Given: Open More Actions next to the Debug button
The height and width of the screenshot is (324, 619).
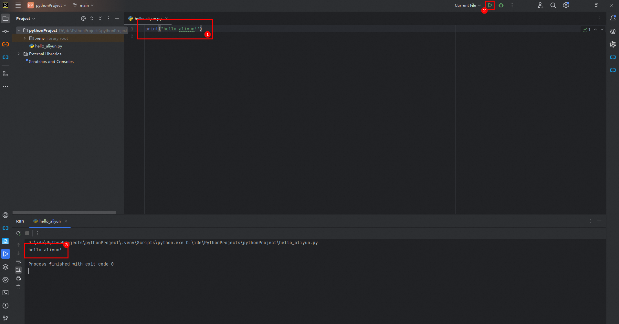Looking at the screenshot, I should (x=512, y=5).
